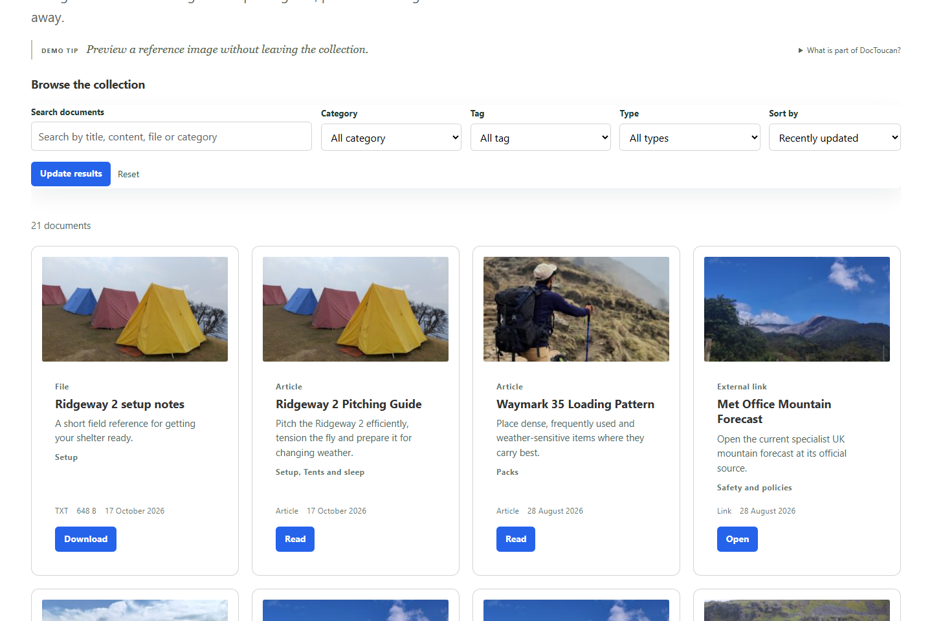Click the 'Safety and policies' category text
932x621 pixels.
tap(755, 488)
